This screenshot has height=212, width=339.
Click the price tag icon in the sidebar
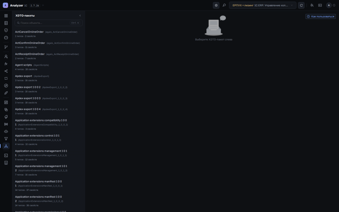tap(6, 117)
